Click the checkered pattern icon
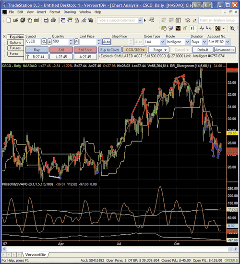 [x=218, y=28]
